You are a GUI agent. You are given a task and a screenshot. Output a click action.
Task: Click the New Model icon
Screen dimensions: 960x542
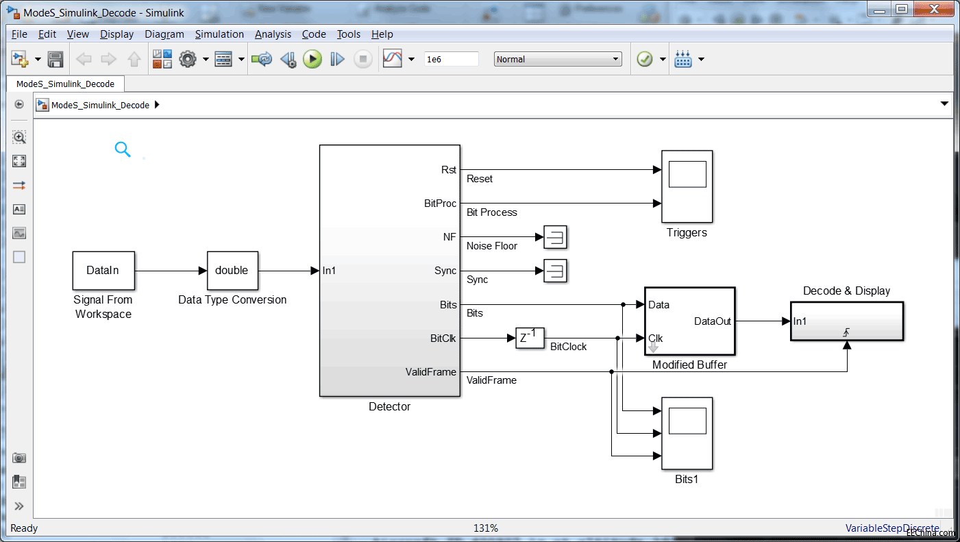click(x=19, y=60)
